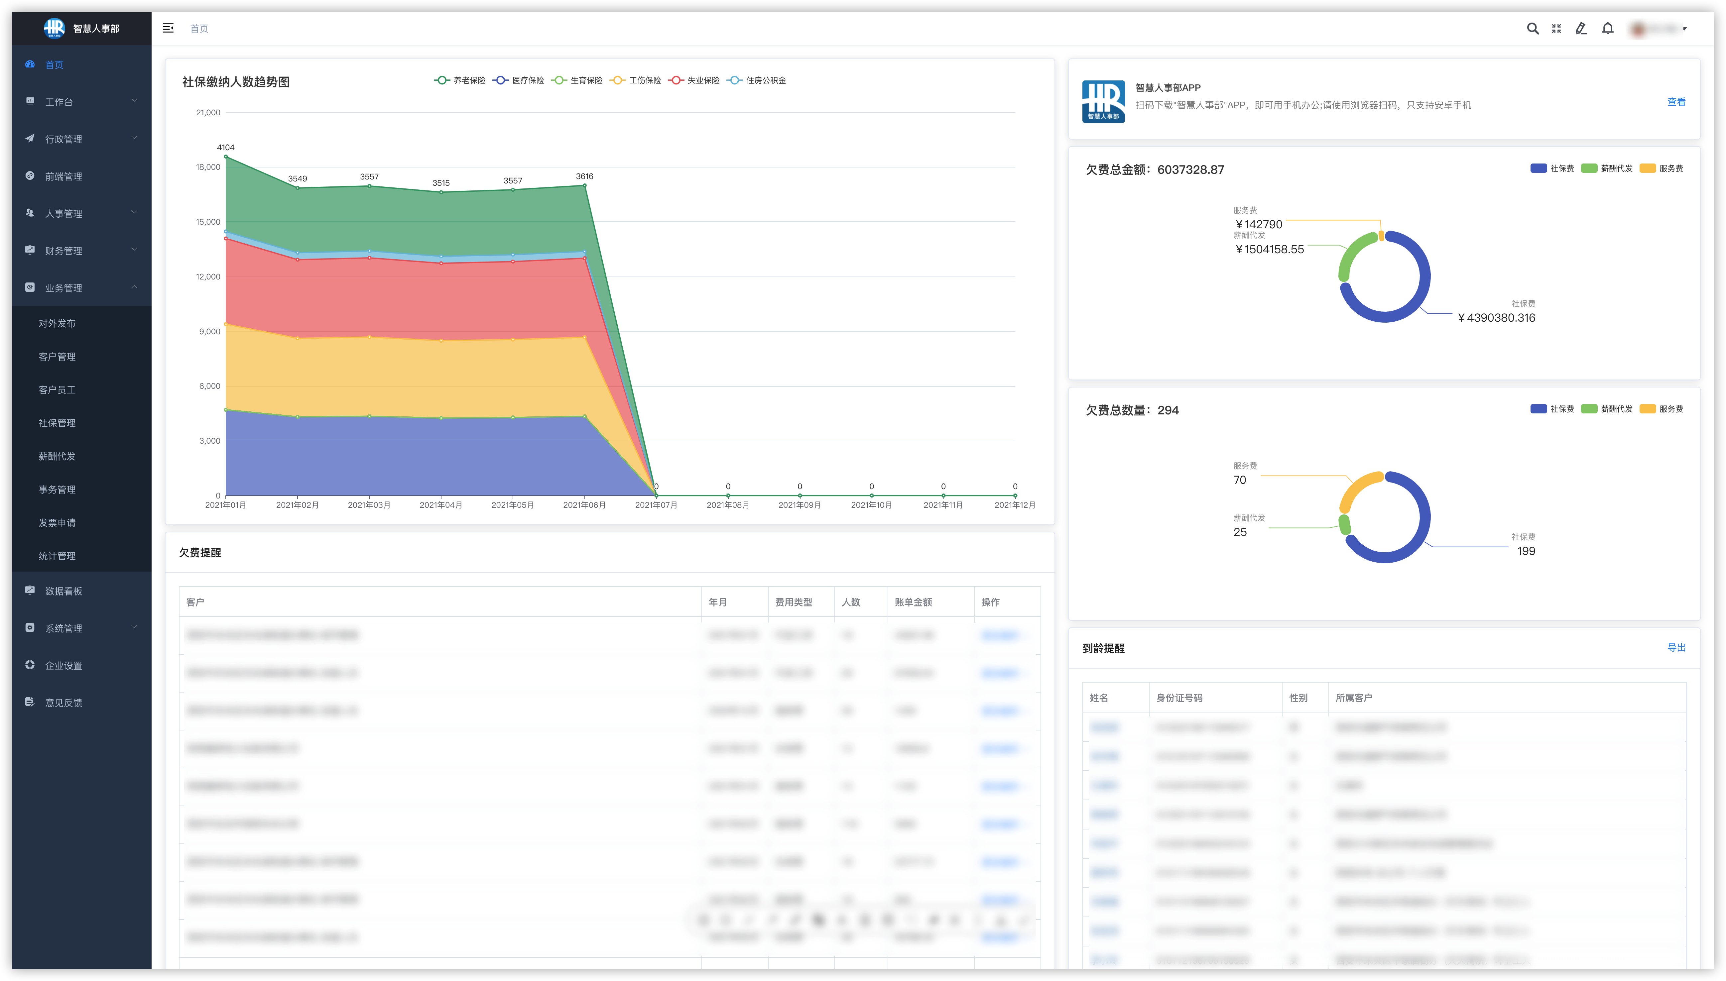
Task: Expand the 工作台 menu chevron
Action: tap(134, 100)
